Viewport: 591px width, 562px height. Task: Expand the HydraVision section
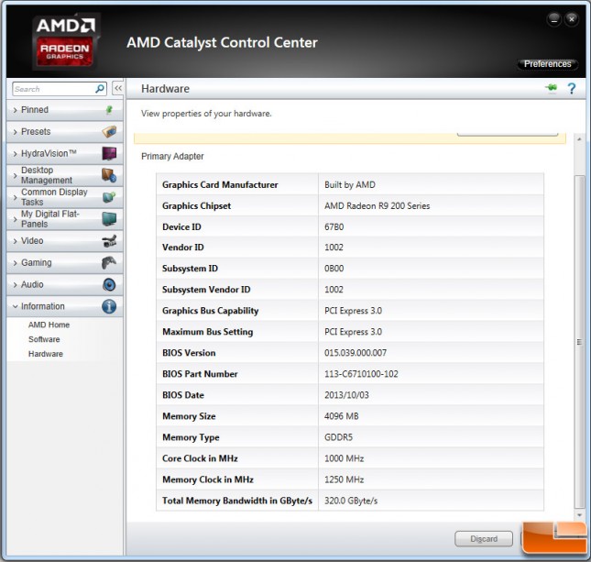65,153
